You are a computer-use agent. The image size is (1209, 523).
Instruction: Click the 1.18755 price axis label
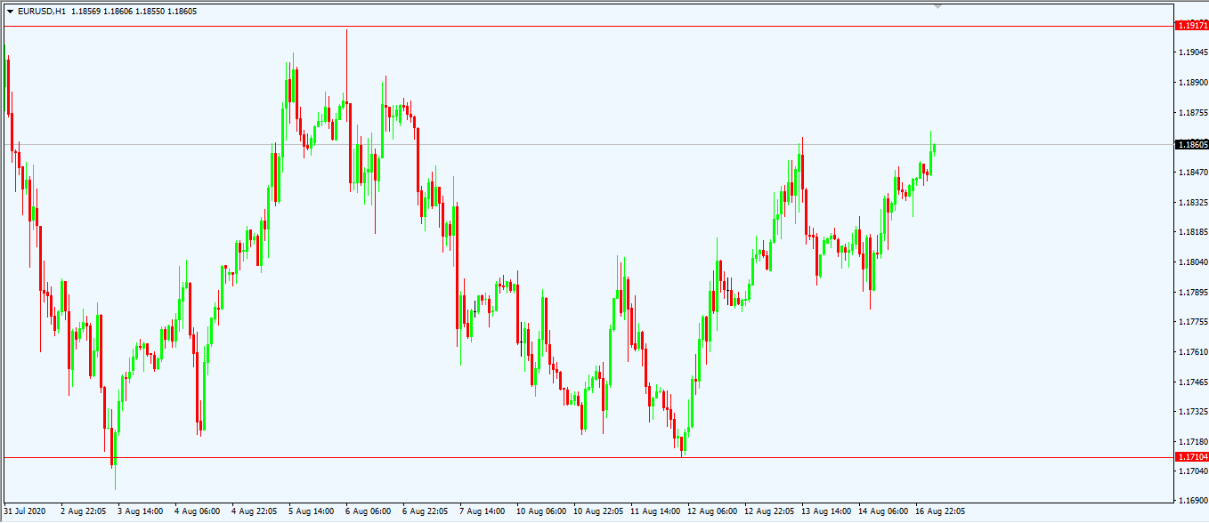pyautogui.click(x=1192, y=113)
